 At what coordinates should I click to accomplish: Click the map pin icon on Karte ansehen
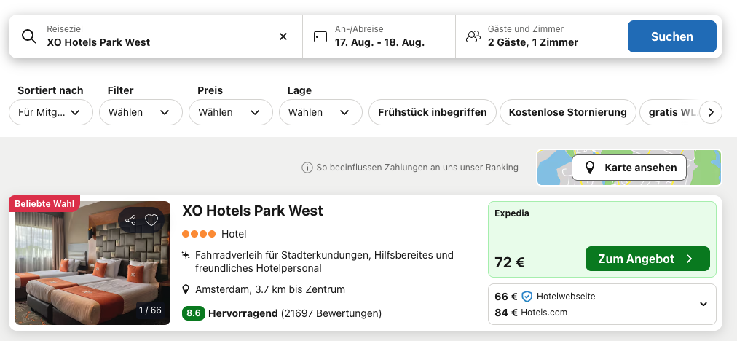point(589,168)
